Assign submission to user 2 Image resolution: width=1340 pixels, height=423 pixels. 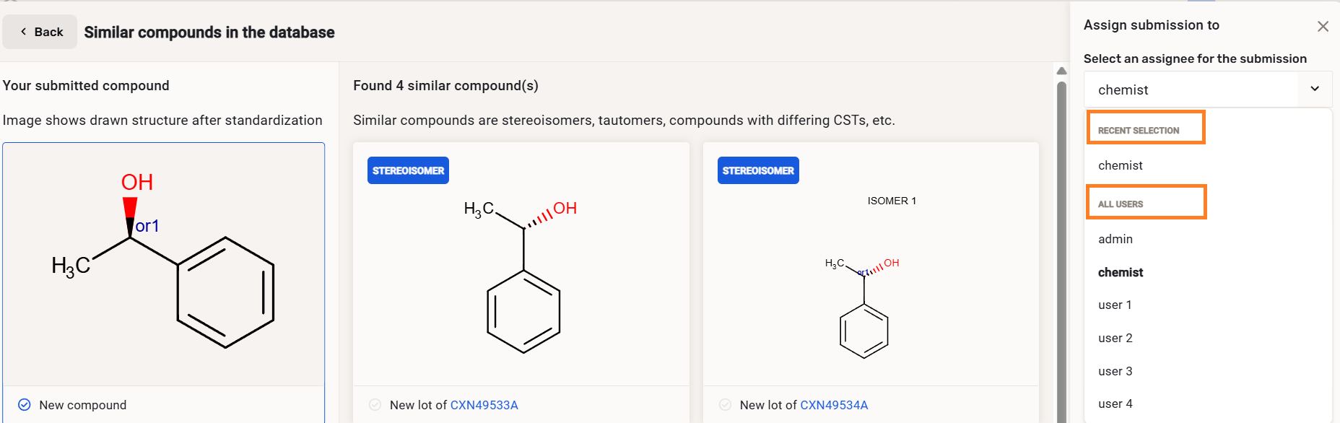click(x=1115, y=338)
